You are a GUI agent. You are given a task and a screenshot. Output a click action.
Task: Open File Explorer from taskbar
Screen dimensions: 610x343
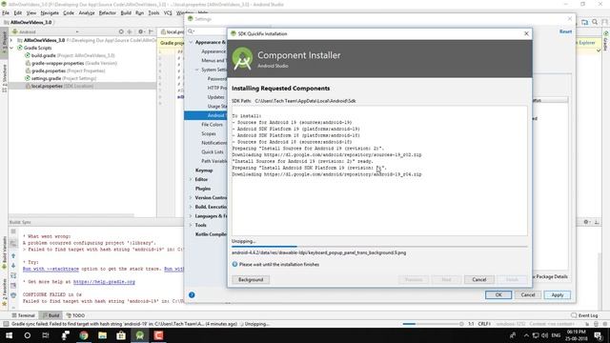coord(102,335)
